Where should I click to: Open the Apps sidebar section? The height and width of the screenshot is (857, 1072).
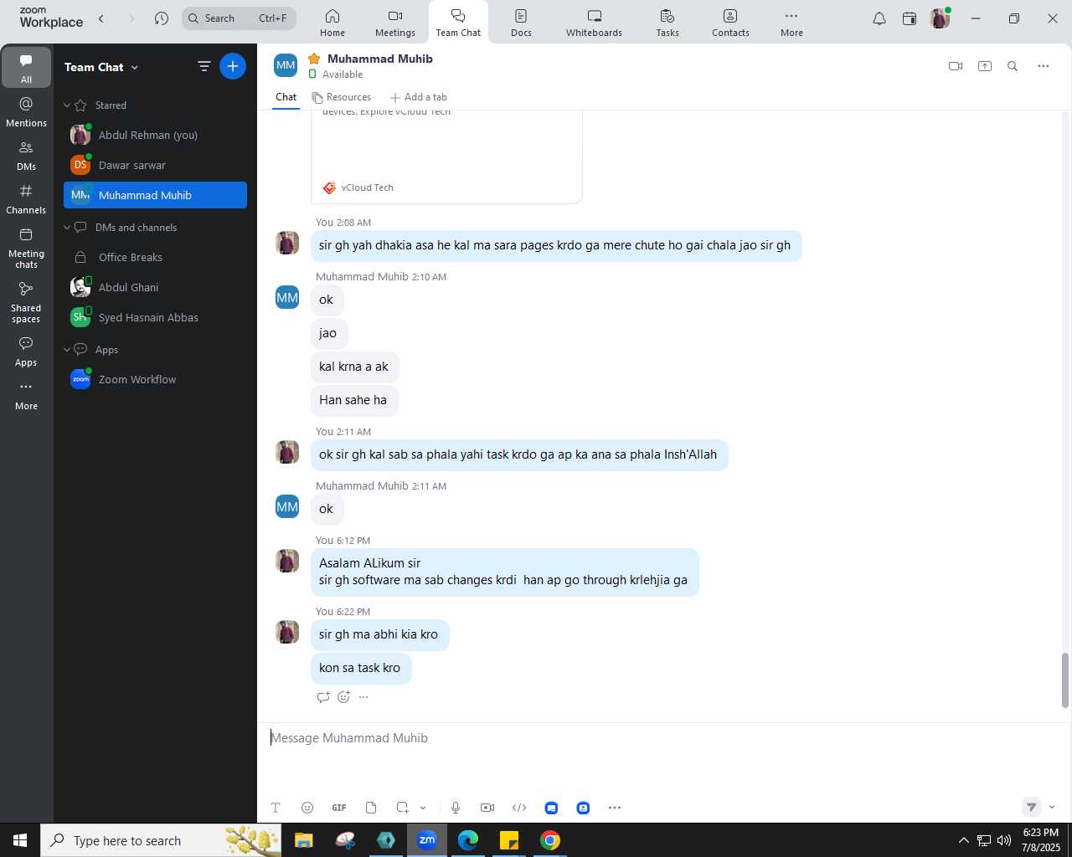(26, 352)
